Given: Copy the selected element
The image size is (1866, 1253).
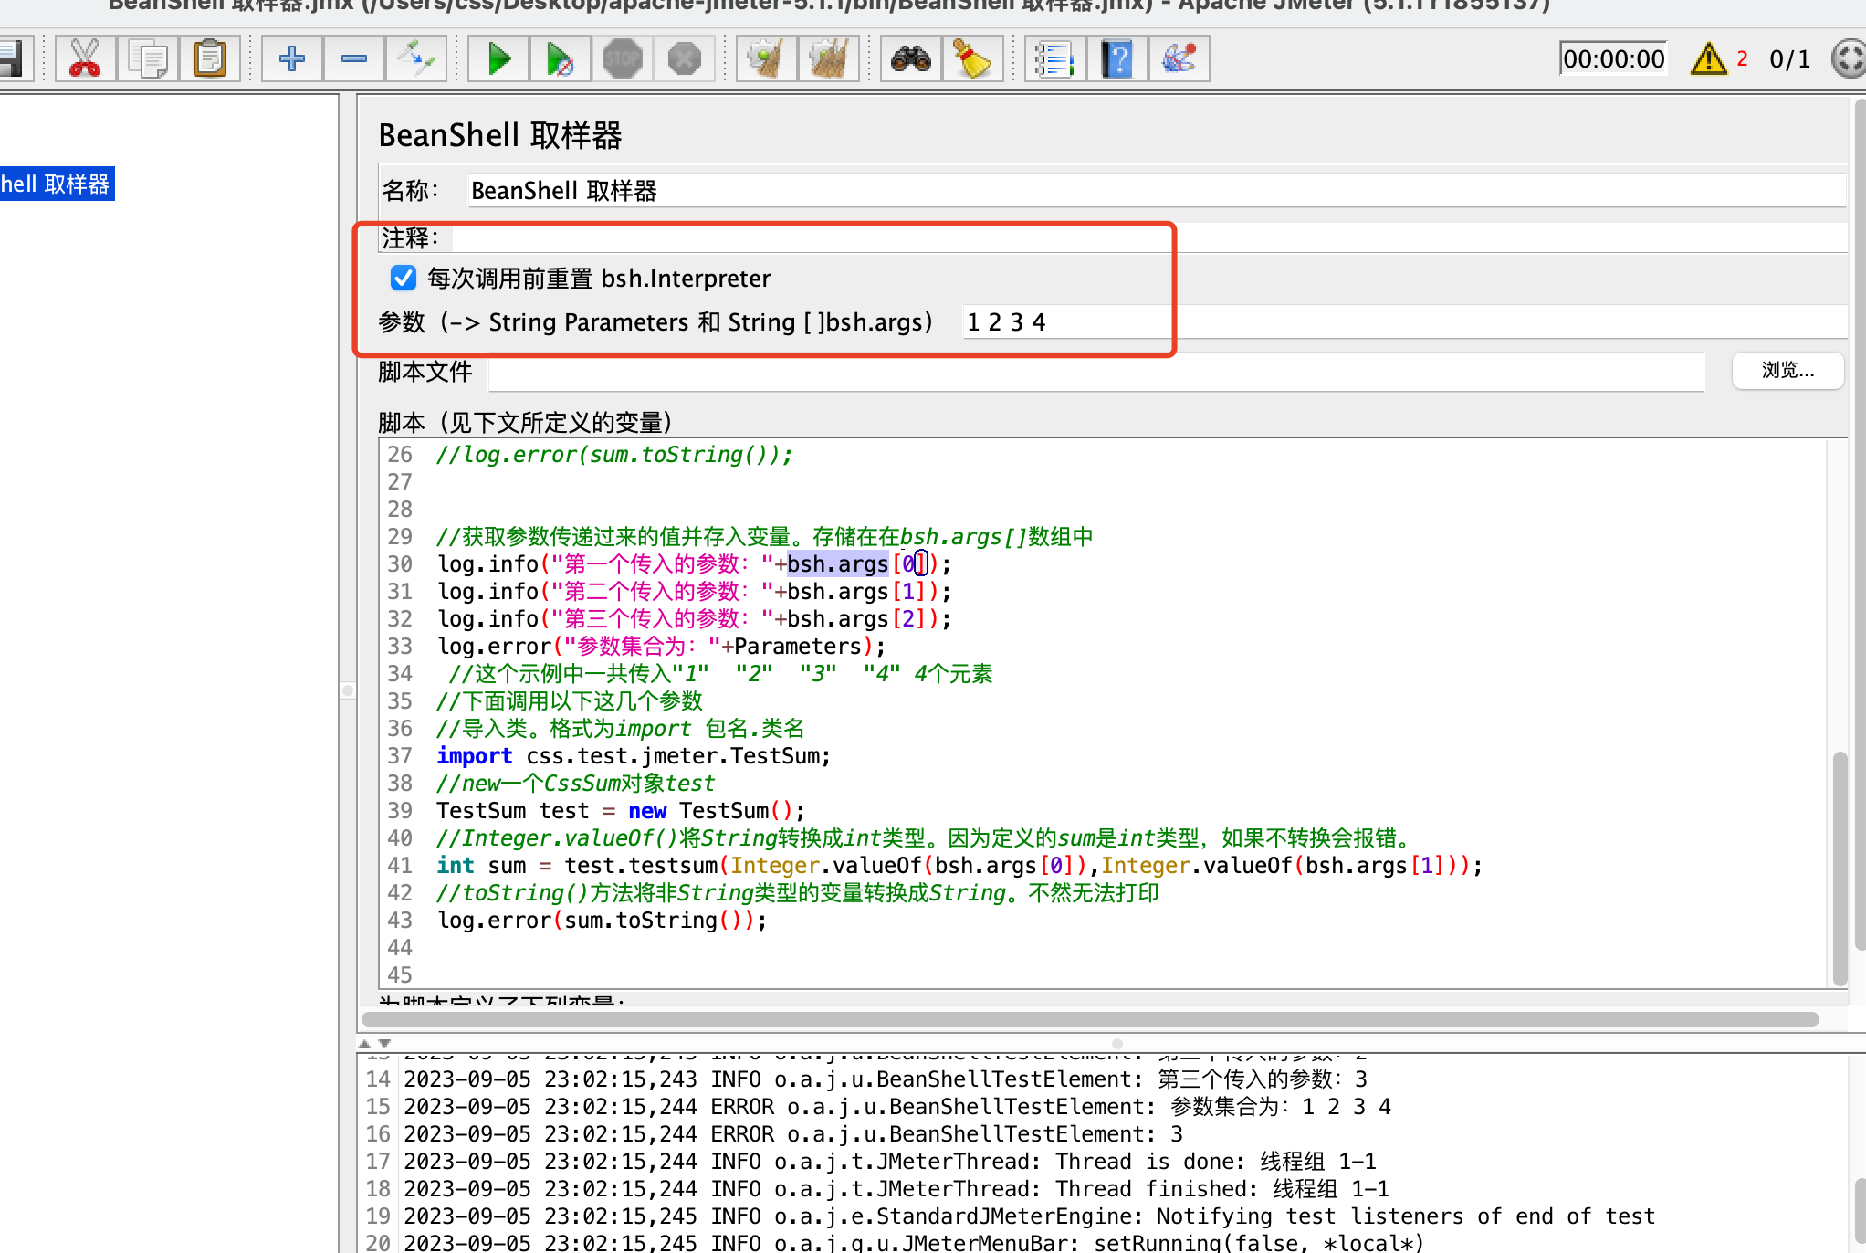Looking at the screenshot, I should (x=147, y=58).
